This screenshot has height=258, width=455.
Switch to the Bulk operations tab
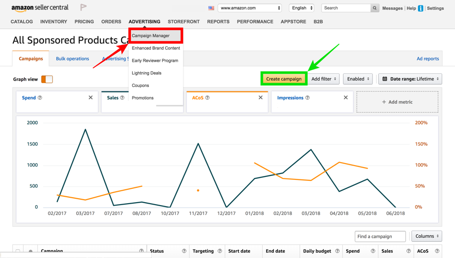click(72, 59)
